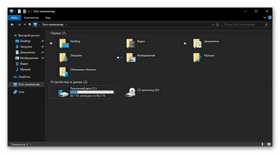The height and width of the screenshot is (154, 280).
Task: Click cloud shared status icon by Изображения
Action: (x=119, y=58)
